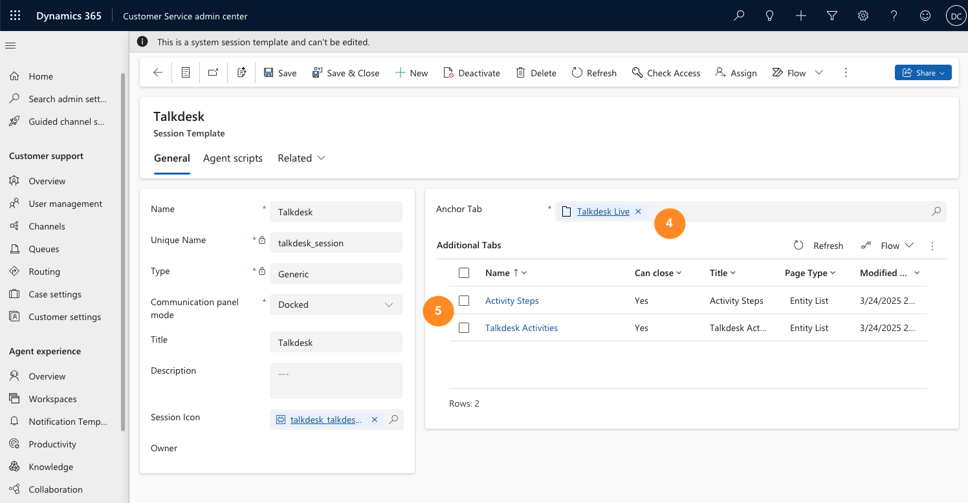
Task: Open Communication panel mode dropdown
Action: pos(336,305)
